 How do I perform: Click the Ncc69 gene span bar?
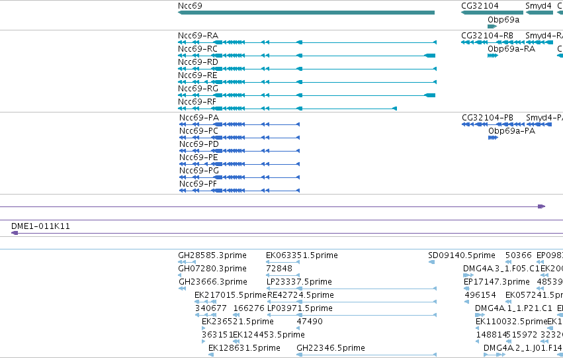[x=306, y=13]
